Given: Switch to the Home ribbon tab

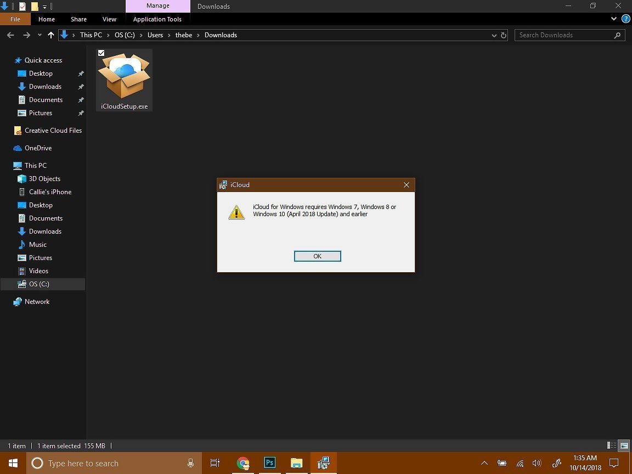Looking at the screenshot, I should coord(46,19).
